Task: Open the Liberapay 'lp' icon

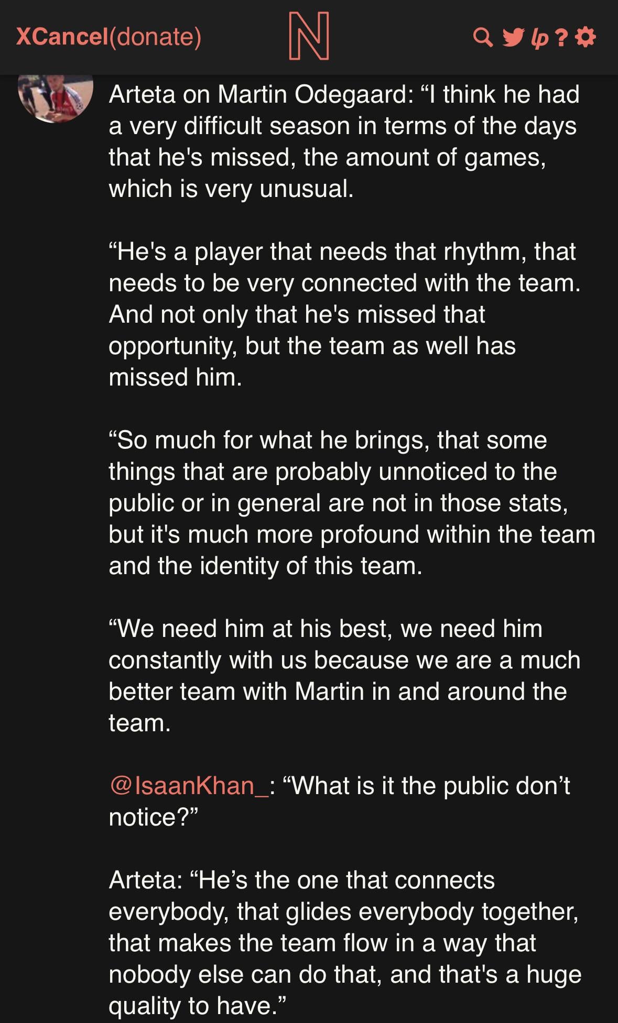Action: pyautogui.click(x=539, y=38)
